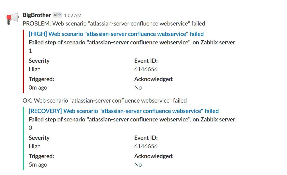Open the BigBrother sender profile name

coord(37,15)
